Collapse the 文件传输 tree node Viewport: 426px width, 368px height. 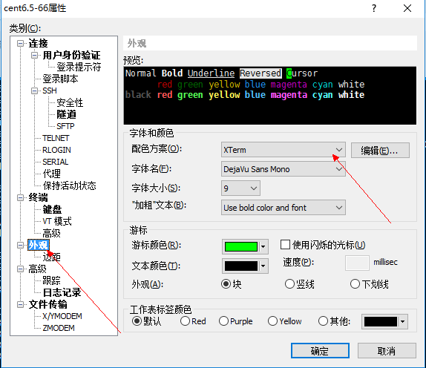pos(20,304)
